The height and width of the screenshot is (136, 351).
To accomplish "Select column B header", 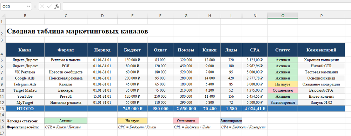I will click(25, 16).
